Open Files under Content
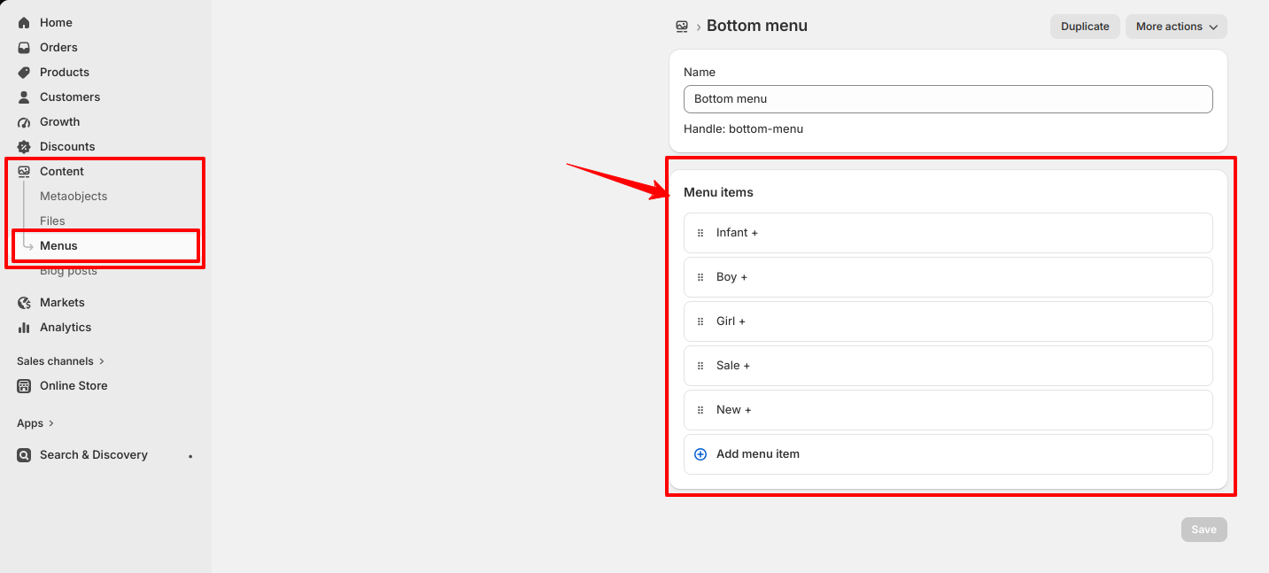 (52, 221)
